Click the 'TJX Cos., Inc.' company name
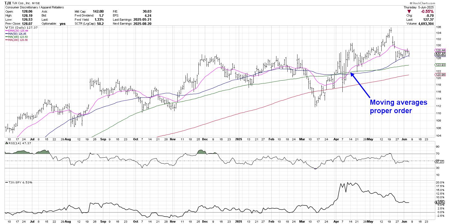Screen dimensions: 449x224 (x=21, y=3)
